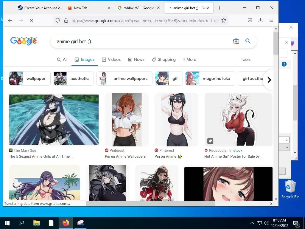
Task: Select the News search category
Action: (136, 59)
